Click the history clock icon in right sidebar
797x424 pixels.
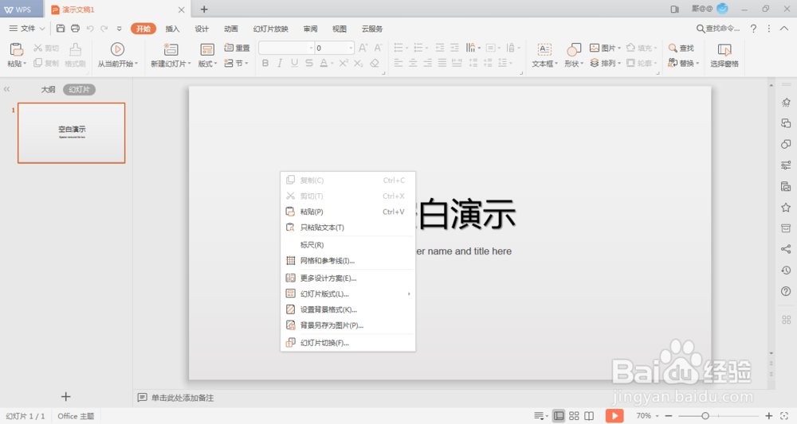pos(786,270)
